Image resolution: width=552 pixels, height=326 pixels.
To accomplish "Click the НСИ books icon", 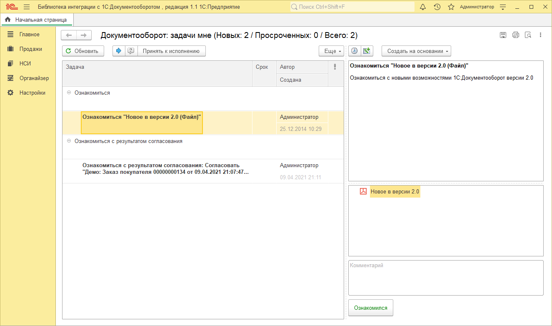I will point(10,63).
